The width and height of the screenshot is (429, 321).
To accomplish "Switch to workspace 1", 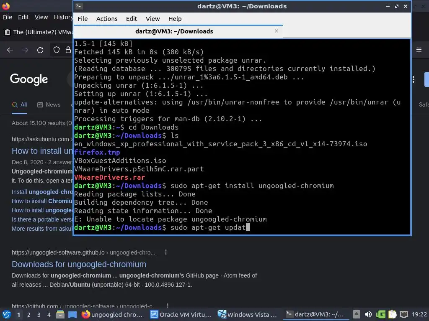I will point(18,315).
